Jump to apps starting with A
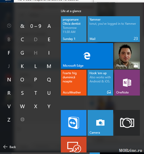The image size is (144, 154). click(49, 26)
